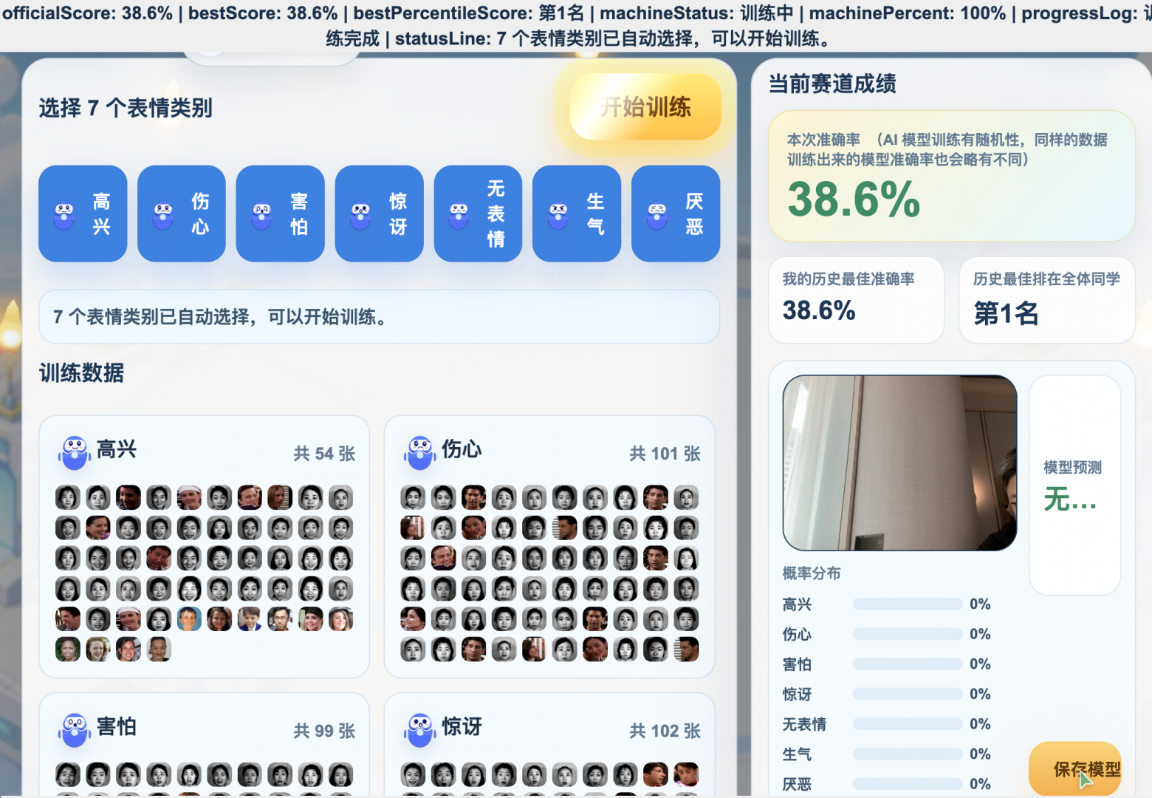
Task: Click the 0% value in 生气 probability row
Action: coord(980,754)
